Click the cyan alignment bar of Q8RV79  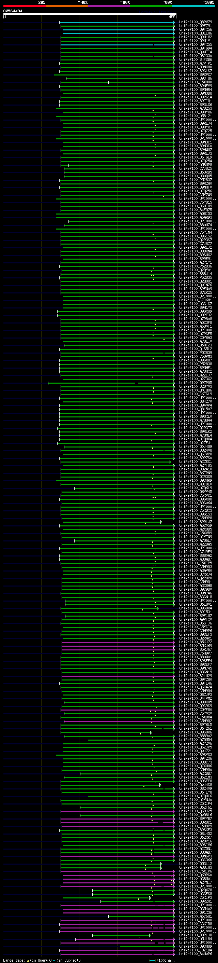[116, 22]
